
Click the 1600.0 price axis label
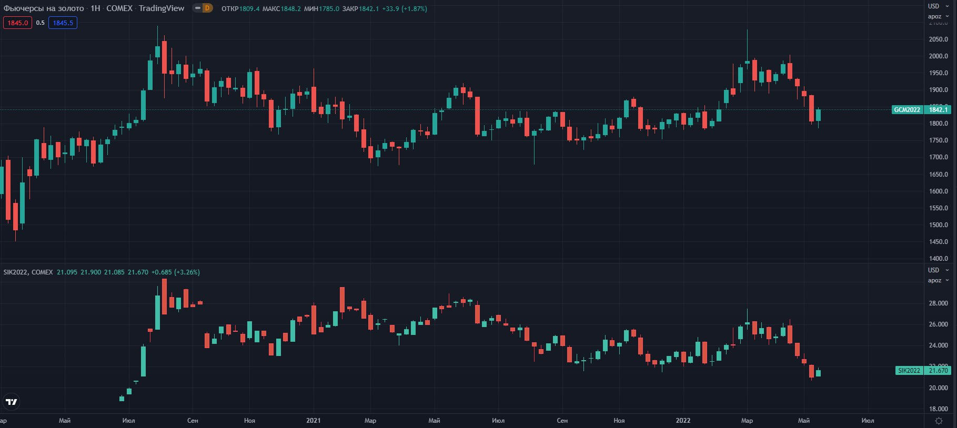(x=939, y=191)
